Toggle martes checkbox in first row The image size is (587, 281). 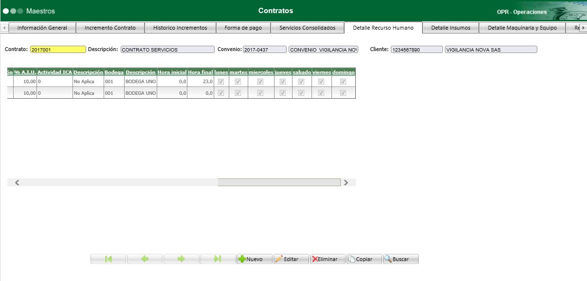pyautogui.click(x=238, y=82)
